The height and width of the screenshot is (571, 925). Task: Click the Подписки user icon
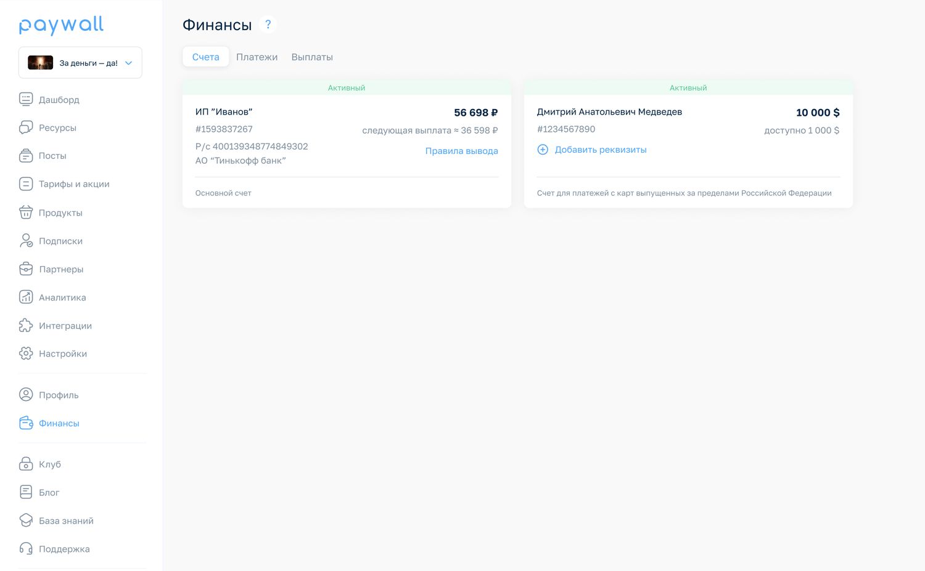[26, 241]
